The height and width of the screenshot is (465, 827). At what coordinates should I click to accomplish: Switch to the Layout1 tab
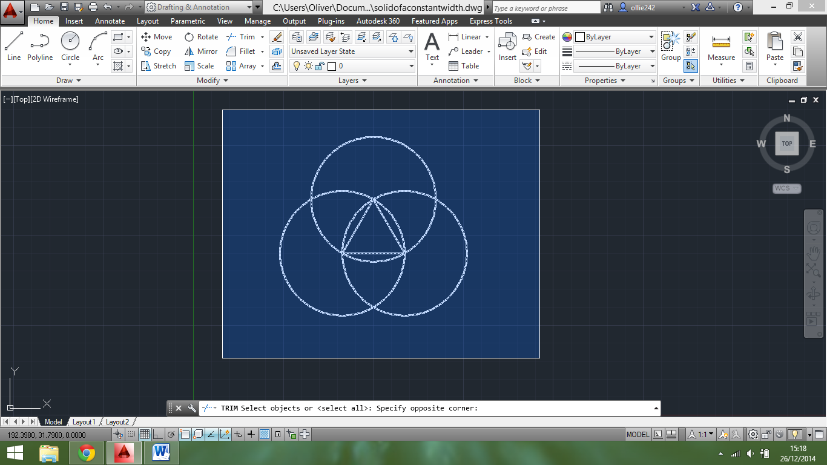tap(84, 422)
